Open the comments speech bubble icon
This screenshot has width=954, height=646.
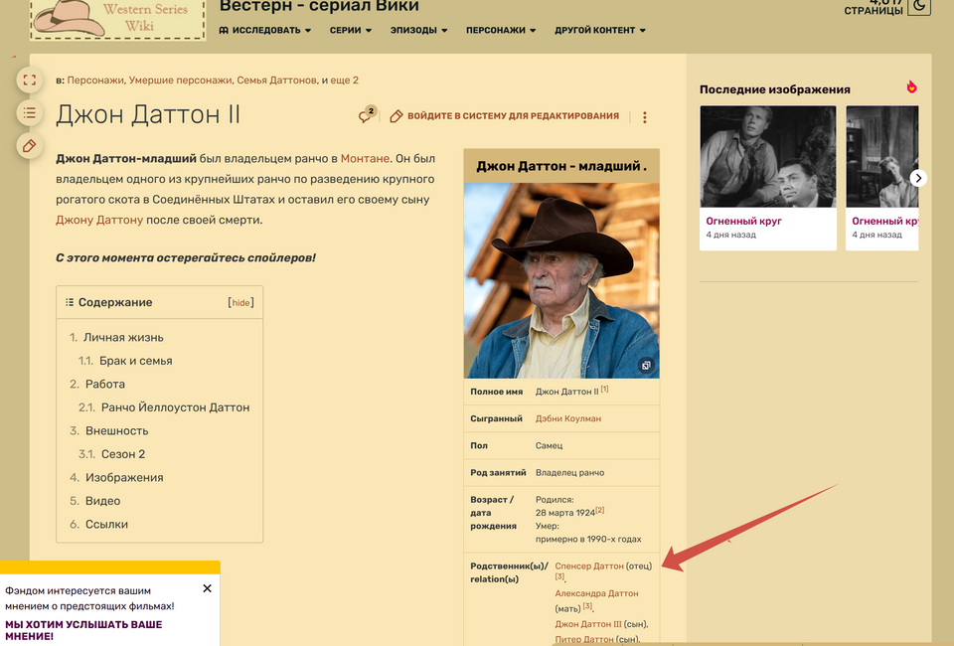367,116
